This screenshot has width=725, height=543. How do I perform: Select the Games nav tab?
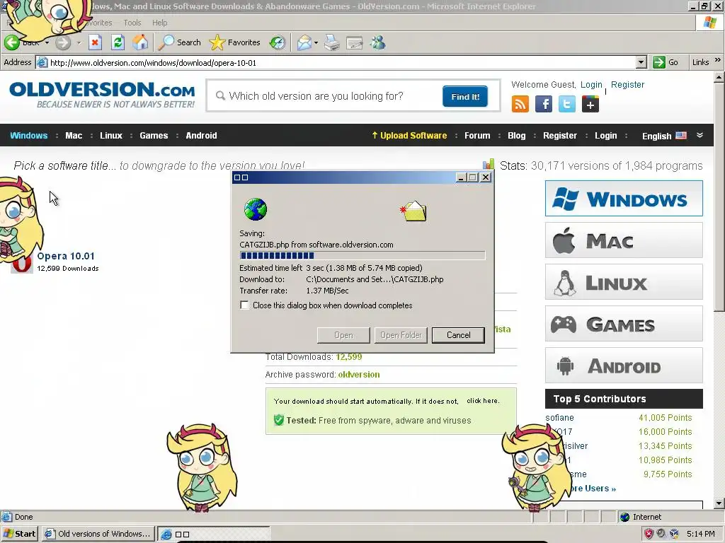coord(154,135)
